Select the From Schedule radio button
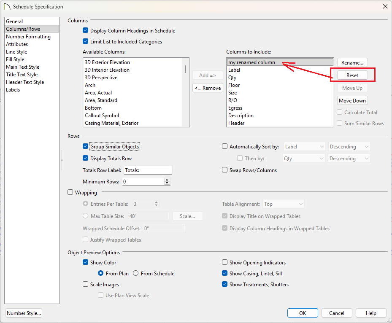 (x=136, y=274)
